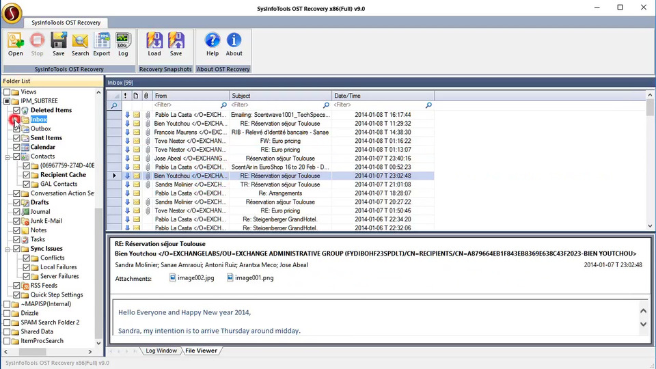Sort by the Subject column header
This screenshot has height=369, width=656.
(280, 96)
